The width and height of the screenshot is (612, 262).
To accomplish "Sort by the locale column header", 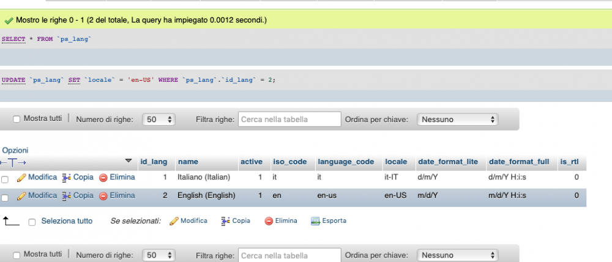I will [396, 162].
